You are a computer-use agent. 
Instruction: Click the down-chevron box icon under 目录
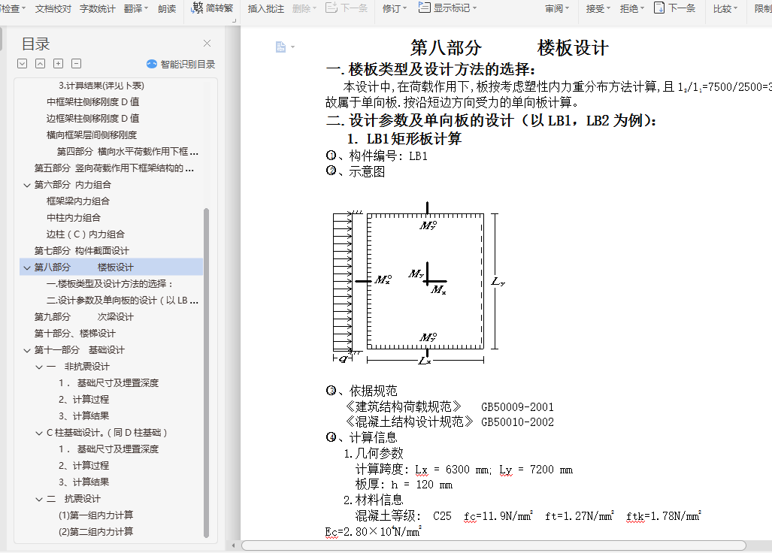[x=22, y=63]
